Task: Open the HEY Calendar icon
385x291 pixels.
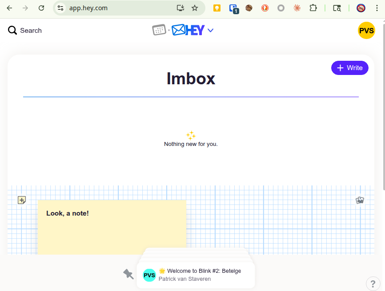Action: 159,30
